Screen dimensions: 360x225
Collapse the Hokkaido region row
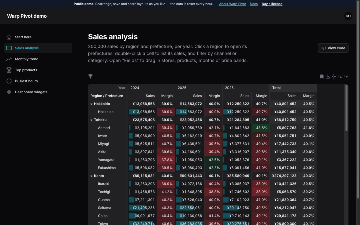[91, 104]
